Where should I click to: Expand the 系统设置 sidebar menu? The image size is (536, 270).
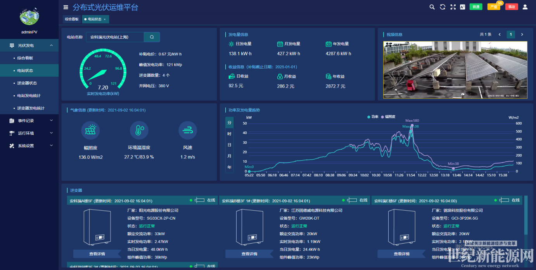52,146
